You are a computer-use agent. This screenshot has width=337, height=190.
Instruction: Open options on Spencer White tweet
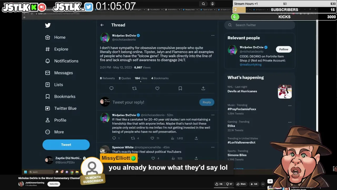coord(213,147)
